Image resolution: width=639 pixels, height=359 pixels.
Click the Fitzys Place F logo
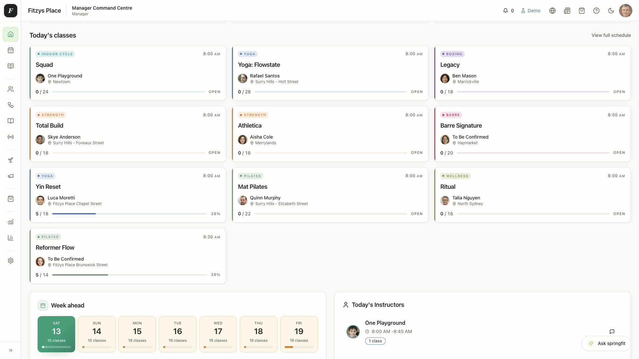[x=11, y=11]
